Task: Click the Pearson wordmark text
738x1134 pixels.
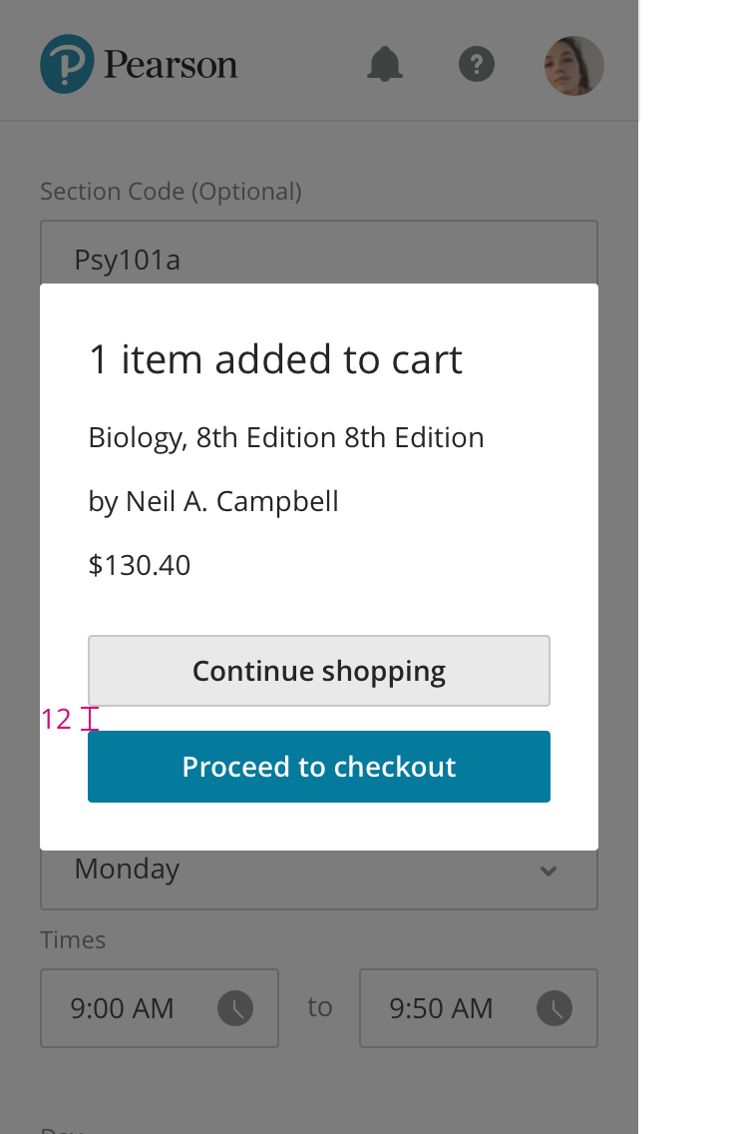Action: pos(171,66)
